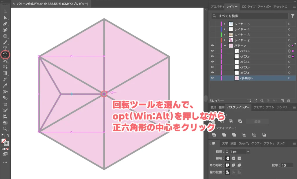Open the 線幅 stroke width dropdown
297x179 pixels.
pyautogui.click(x=248, y=151)
